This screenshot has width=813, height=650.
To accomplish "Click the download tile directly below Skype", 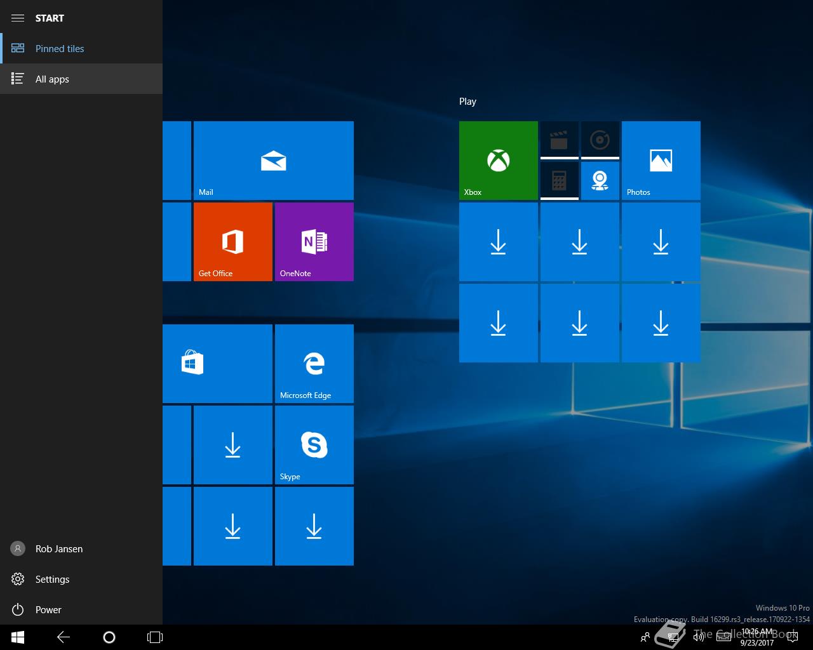I will (x=314, y=526).
